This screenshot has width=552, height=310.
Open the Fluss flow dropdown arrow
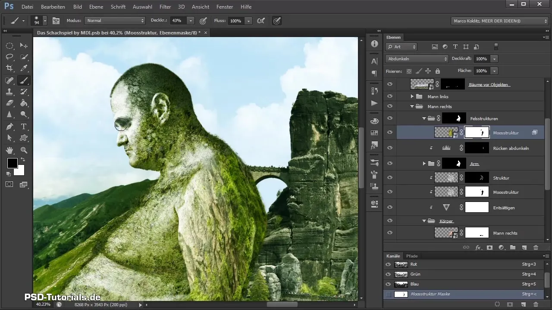tap(249, 20)
